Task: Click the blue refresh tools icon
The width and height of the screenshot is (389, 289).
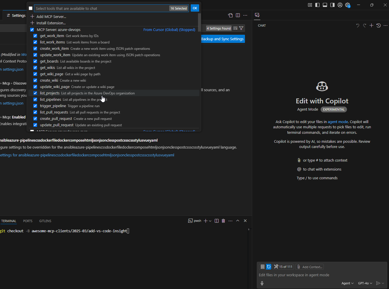Action: pyautogui.click(x=269, y=267)
